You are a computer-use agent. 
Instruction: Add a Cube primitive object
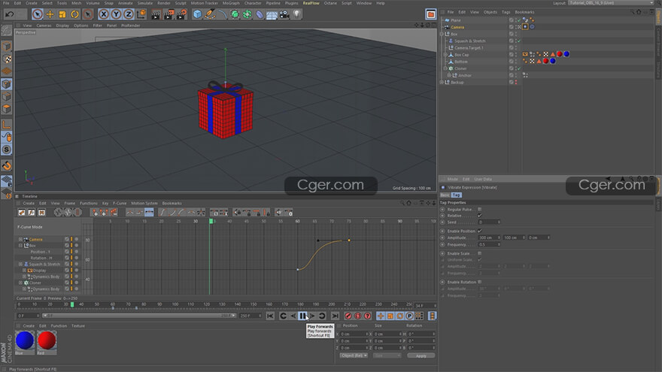197,14
